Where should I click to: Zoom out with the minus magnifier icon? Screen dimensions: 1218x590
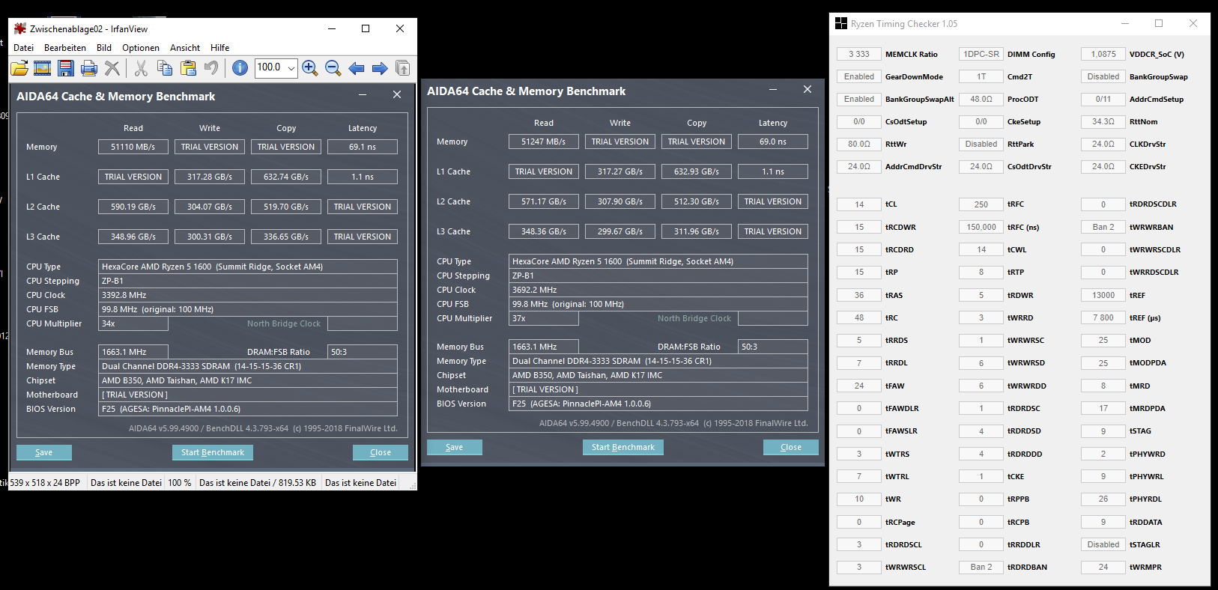click(333, 68)
